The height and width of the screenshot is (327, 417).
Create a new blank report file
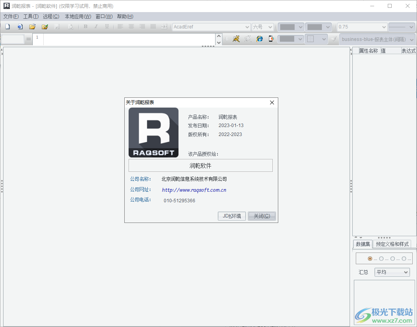[8, 27]
